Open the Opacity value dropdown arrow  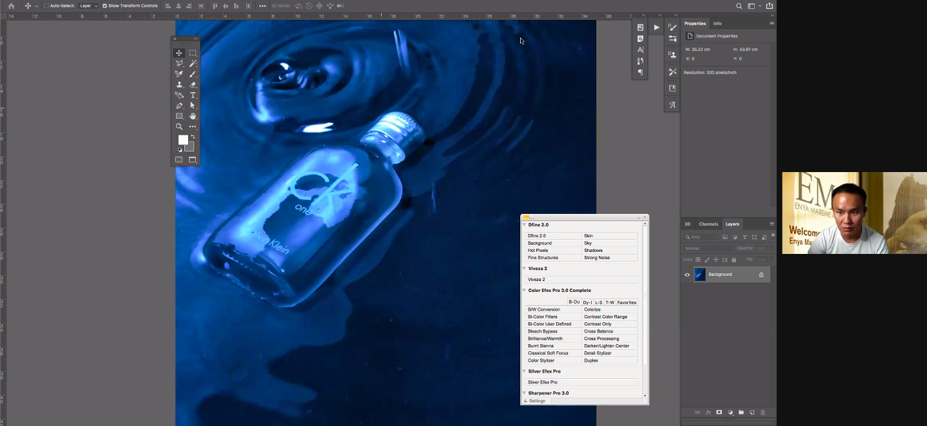(771, 248)
